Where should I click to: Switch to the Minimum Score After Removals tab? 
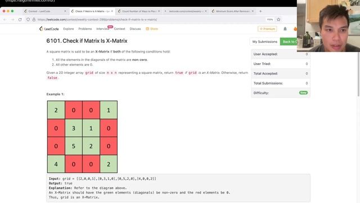tap(232, 11)
